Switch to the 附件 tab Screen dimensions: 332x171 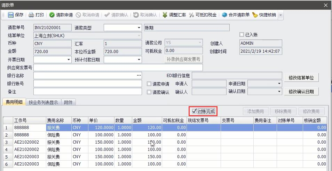69,102
